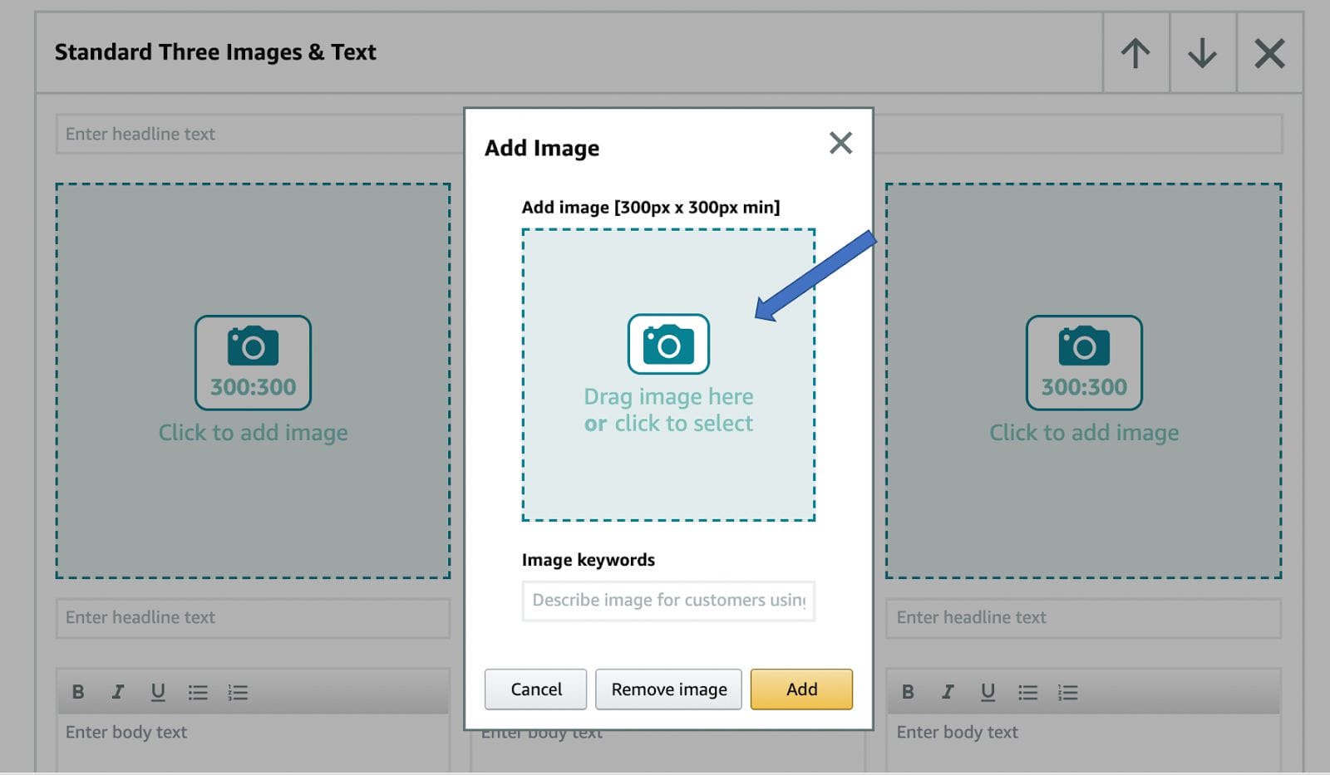Insert bulleted list in left editor
Screen dimensions: 1330x775
pos(198,692)
